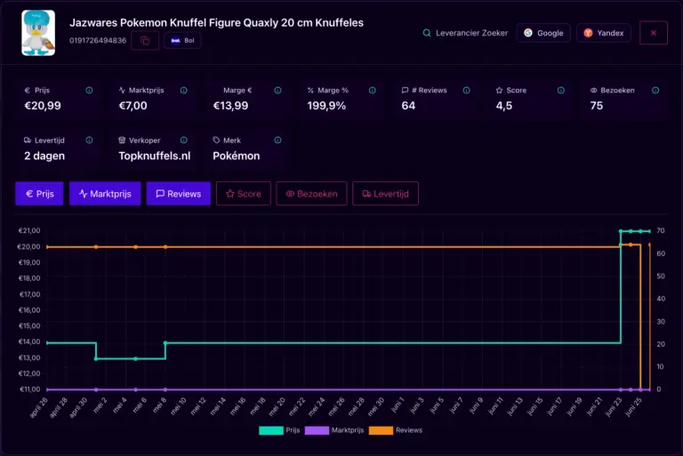
Task: Click the 2 dagen delivery value
Action: tap(44, 156)
